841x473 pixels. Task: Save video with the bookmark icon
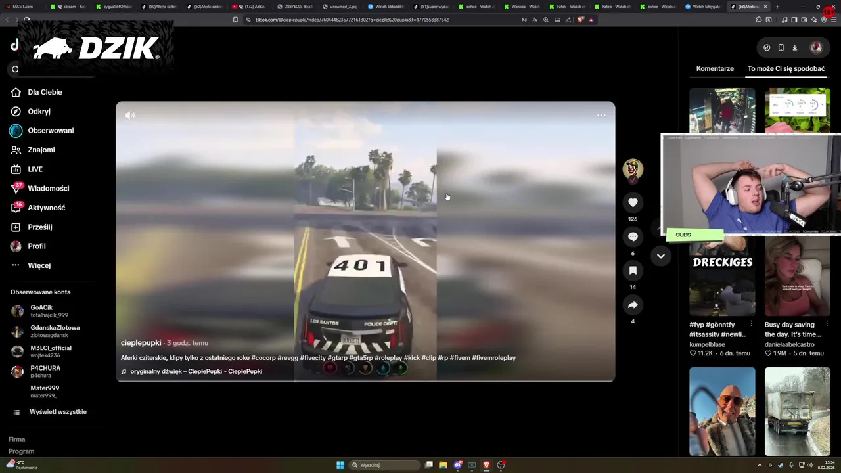[x=633, y=271]
